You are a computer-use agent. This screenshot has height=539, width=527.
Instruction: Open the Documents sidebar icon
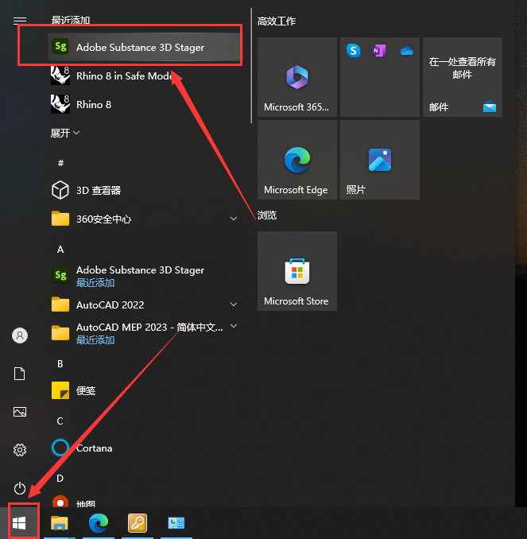click(x=20, y=374)
